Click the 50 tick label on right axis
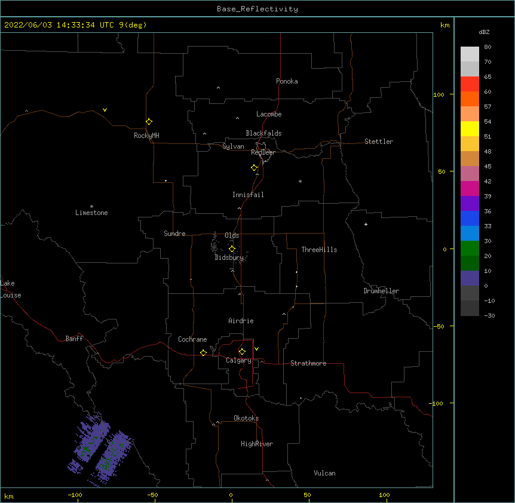Image resolution: width=515 pixels, height=503 pixels. point(442,171)
